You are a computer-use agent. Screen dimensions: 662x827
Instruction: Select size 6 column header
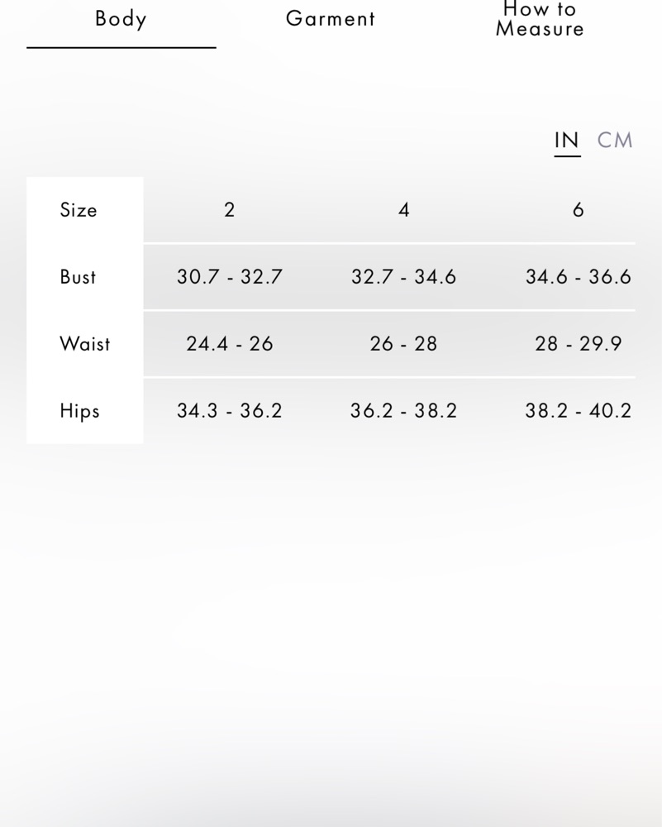coord(579,210)
